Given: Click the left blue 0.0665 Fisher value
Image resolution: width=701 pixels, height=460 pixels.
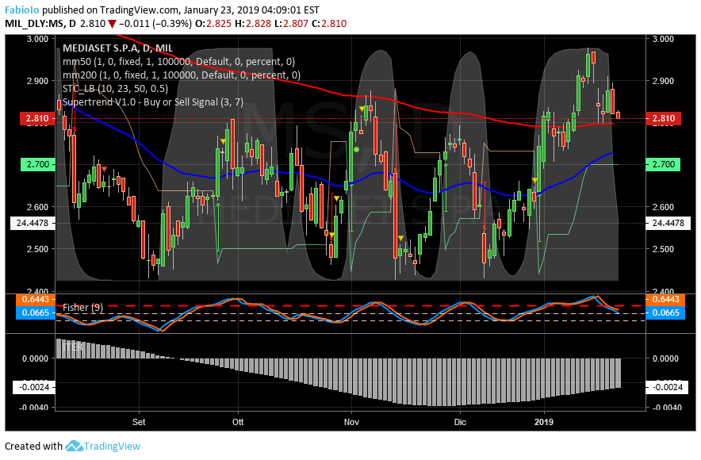Looking at the screenshot, I should pos(36,312).
